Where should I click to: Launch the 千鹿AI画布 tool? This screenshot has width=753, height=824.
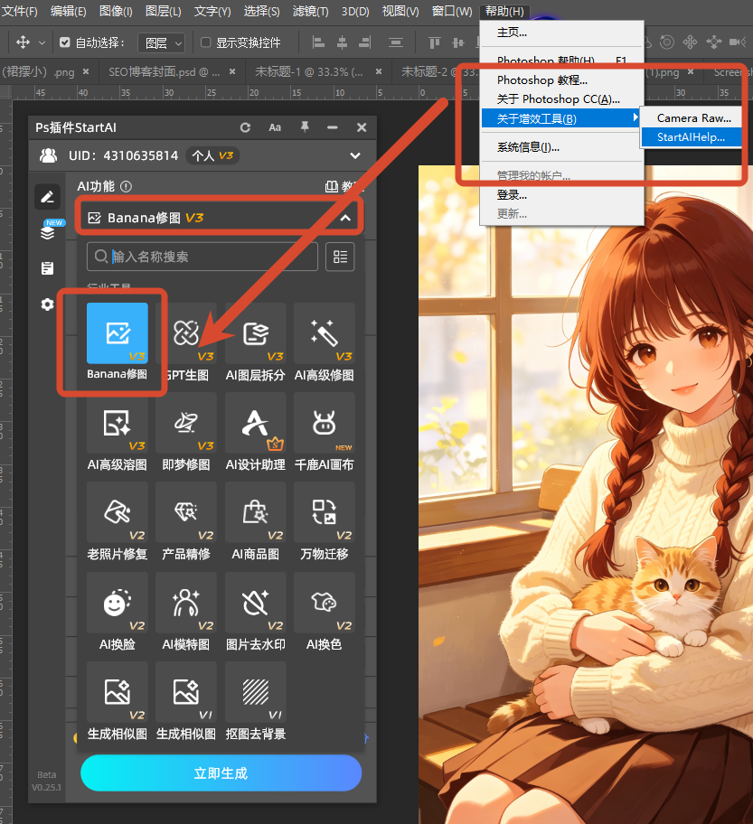point(325,423)
